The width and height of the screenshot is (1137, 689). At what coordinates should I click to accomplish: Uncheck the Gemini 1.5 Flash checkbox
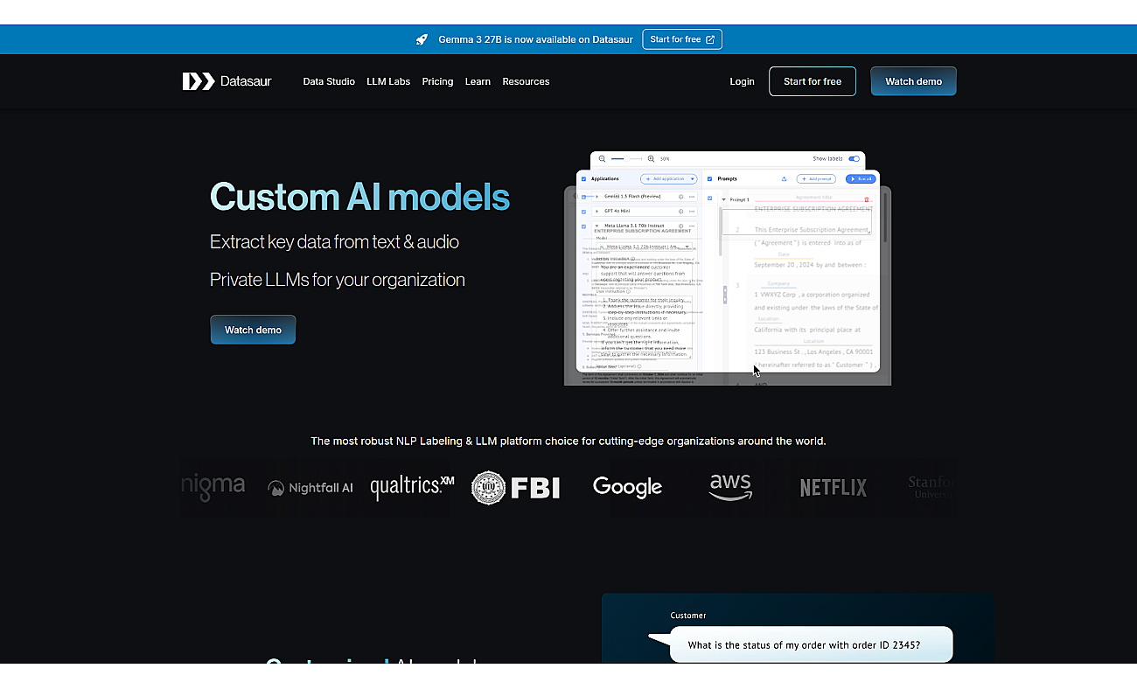coord(583,197)
